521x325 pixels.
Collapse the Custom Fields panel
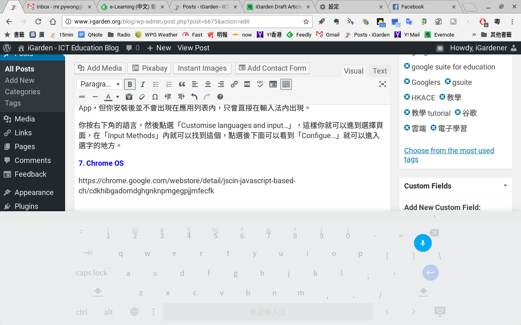point(505,185)
